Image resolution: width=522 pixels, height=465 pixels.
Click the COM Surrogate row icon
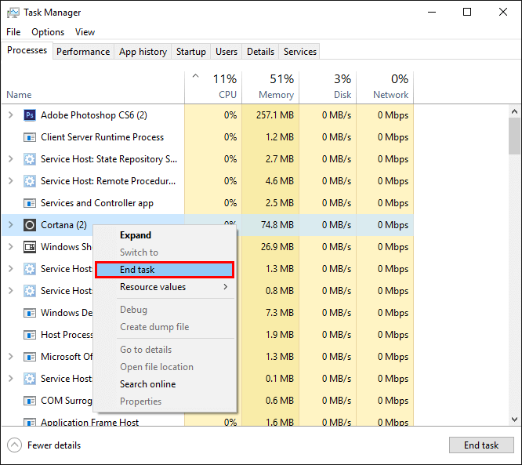(30, 401)
